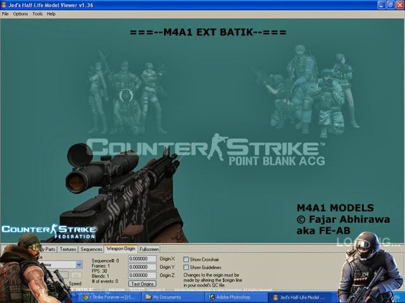Switch to Adobe Photoshop from the taskbar

pos(236,297)
